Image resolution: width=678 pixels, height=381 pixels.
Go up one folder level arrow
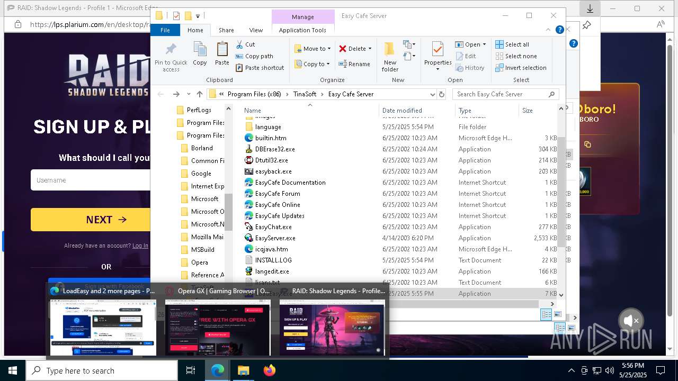199,94
